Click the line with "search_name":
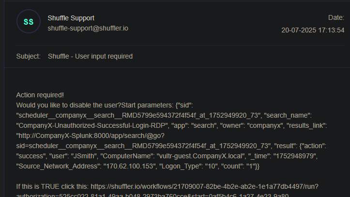350x197 pixels. (164, 115)
